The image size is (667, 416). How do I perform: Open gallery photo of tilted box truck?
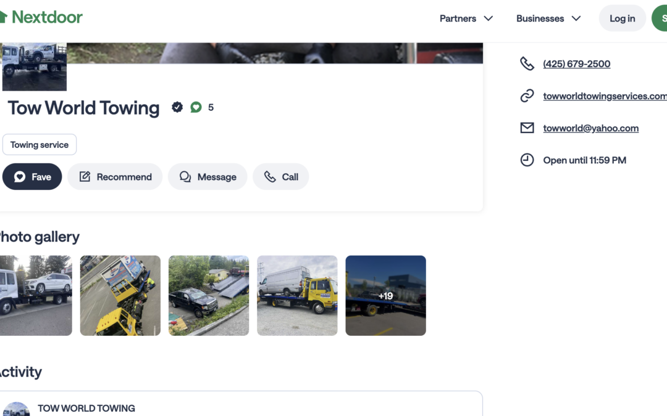coord(120,295)
